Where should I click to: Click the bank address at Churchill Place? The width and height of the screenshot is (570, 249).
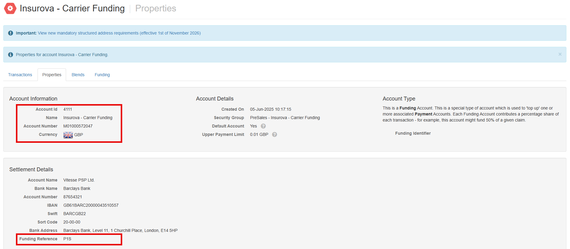click(120, 230)
